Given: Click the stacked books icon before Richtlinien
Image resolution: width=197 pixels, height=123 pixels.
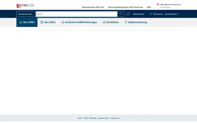Looking at the screenshot, I should tap(104, 22).
